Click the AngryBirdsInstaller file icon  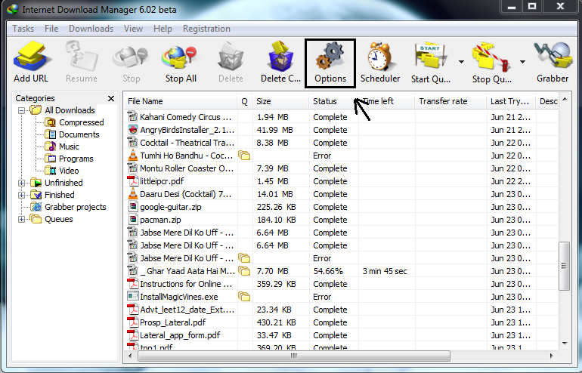[x=132, y=130]
